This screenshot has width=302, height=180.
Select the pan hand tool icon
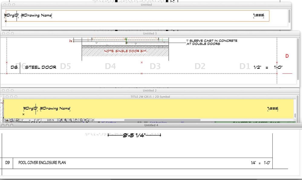(76, 120)
